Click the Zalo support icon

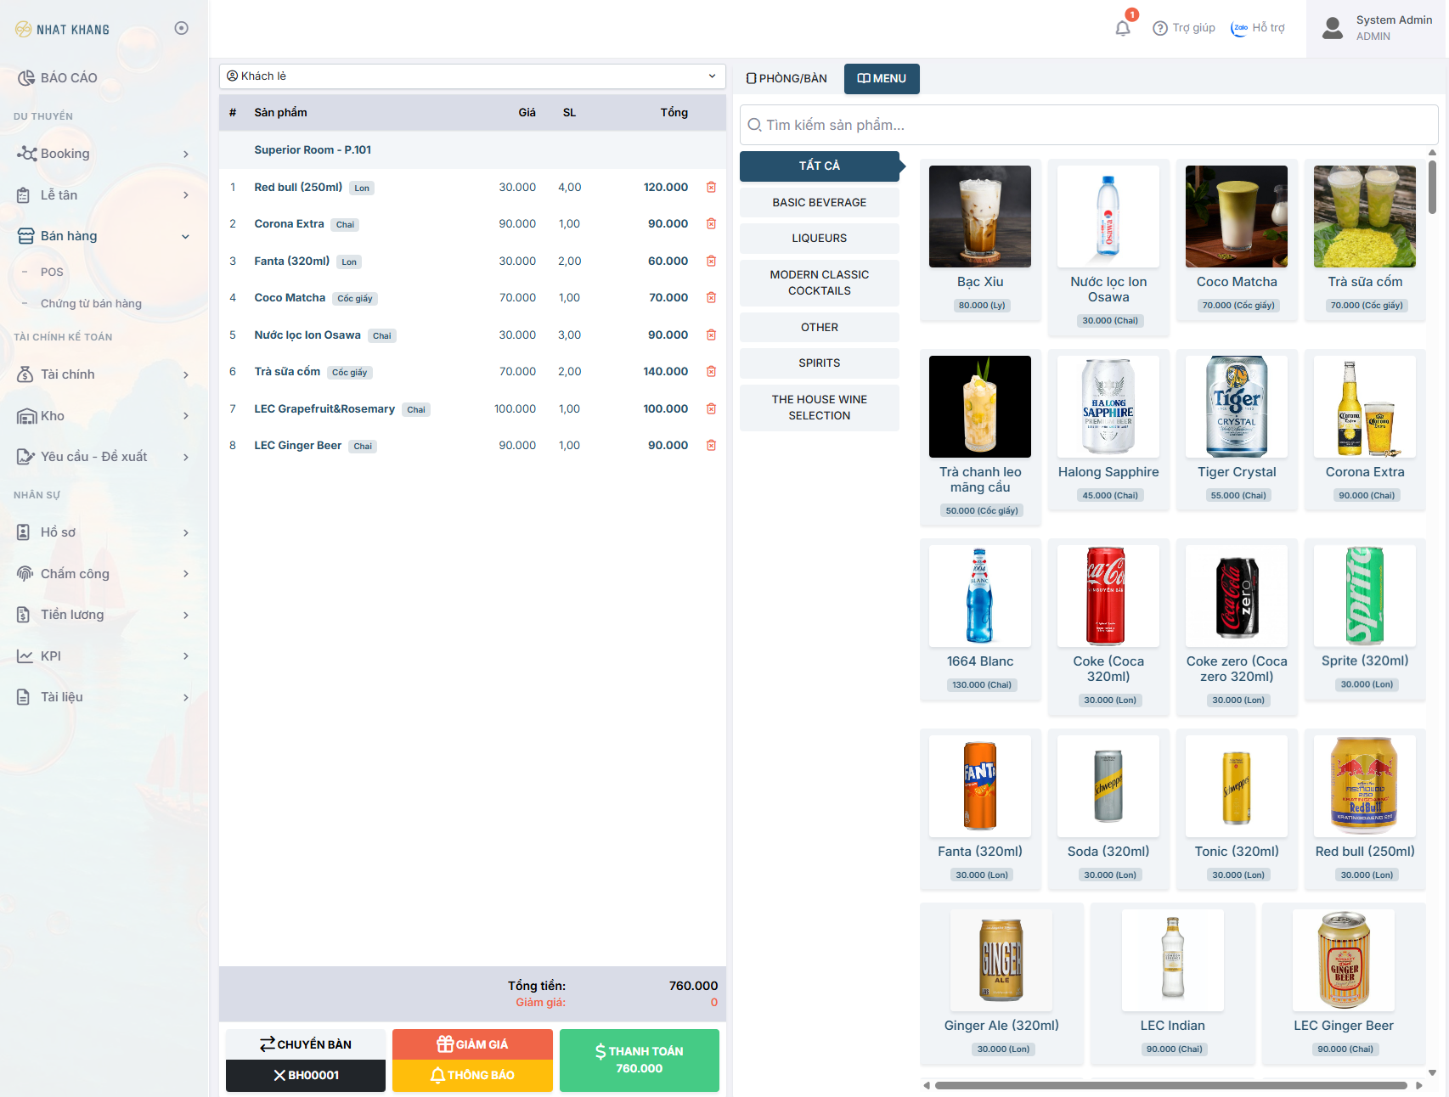(x=1239, y=28)
